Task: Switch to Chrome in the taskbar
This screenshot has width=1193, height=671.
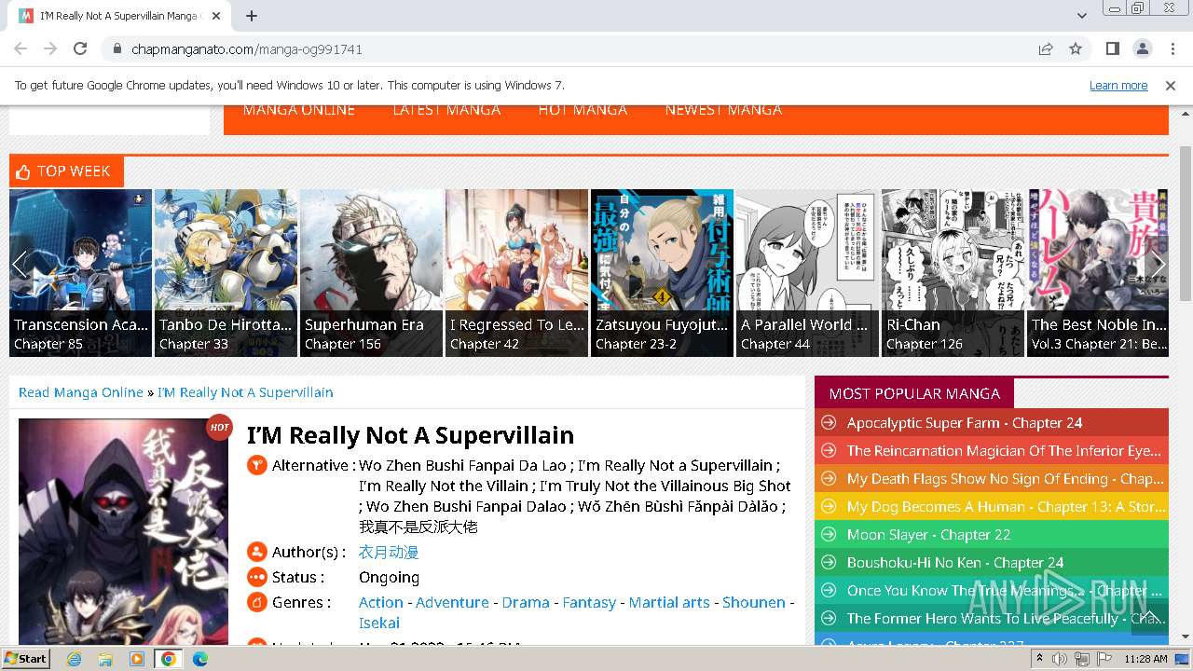Action: tap(169, 659)
